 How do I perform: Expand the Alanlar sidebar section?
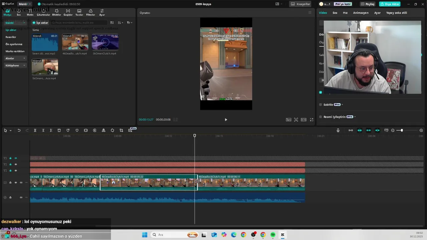[24, 58]
